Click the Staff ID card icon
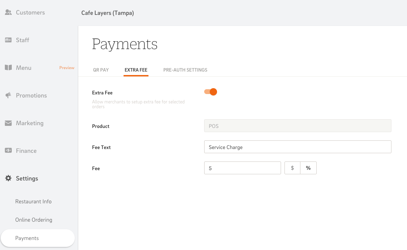 click(x=8, y=40)
